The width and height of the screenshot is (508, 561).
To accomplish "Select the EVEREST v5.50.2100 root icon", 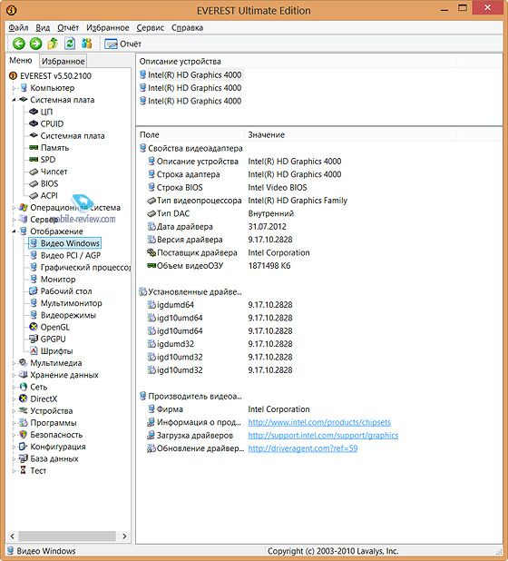I will [x=13, y=76].
